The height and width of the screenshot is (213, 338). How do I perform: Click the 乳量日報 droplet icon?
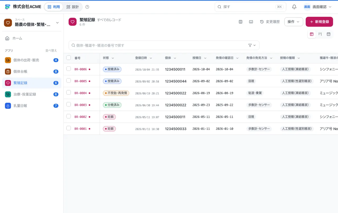[8, 106]
